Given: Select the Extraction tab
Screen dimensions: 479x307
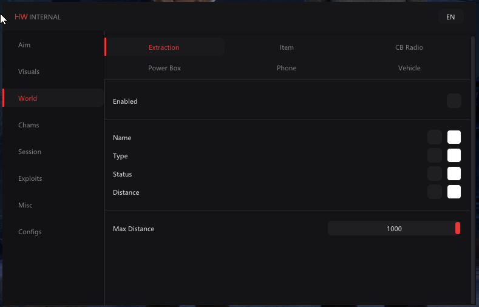Looking at the screenshot, I should (165, 47).
